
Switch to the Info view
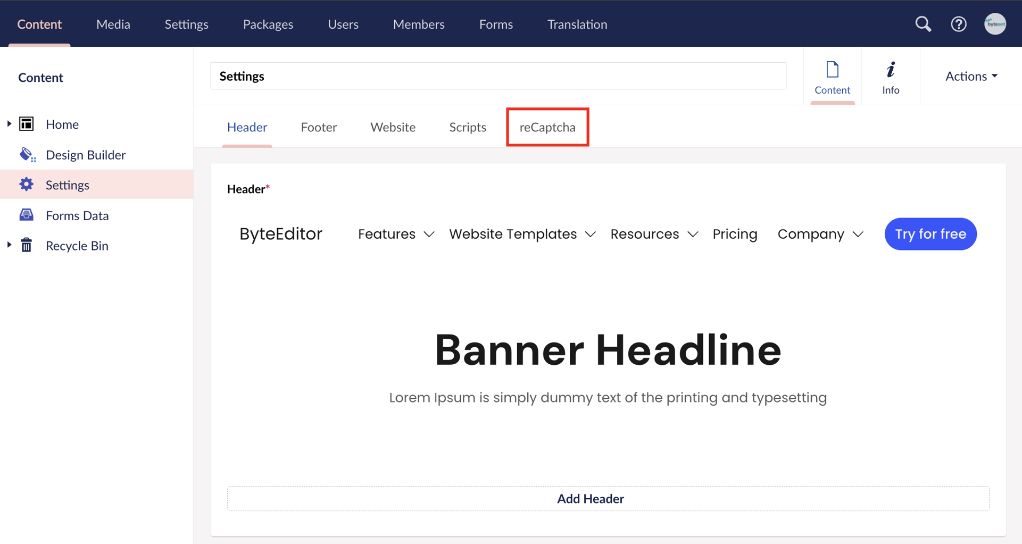point(891,77)
